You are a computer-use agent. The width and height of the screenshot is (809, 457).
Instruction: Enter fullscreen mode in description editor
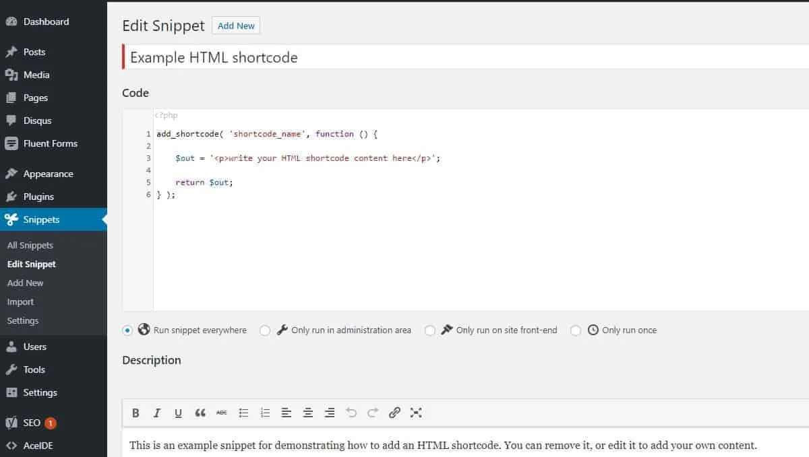(x=416, y=413)
